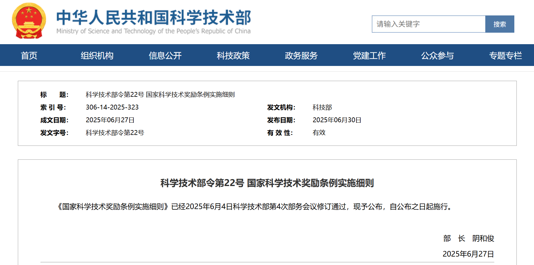Select the 科技政策 menu item
The width and height of the screenshot is (534, 265).
233,56
